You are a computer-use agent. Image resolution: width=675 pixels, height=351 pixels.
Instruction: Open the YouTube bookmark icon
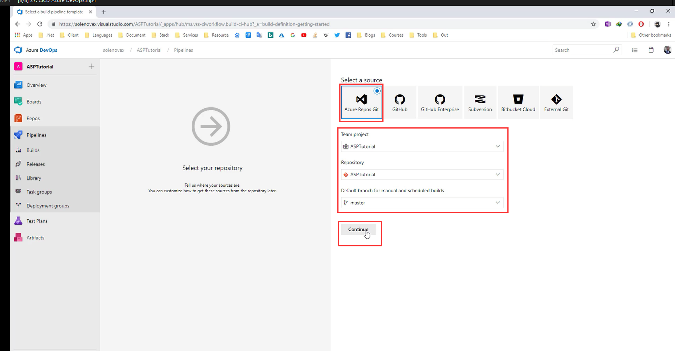point(304,35)
